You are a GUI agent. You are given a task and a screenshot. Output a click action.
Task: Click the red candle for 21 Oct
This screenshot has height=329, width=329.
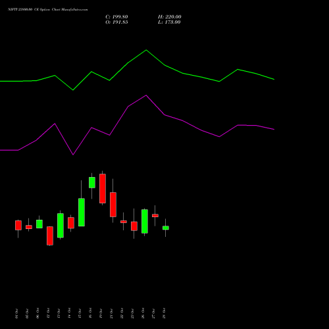pos(113,205)
